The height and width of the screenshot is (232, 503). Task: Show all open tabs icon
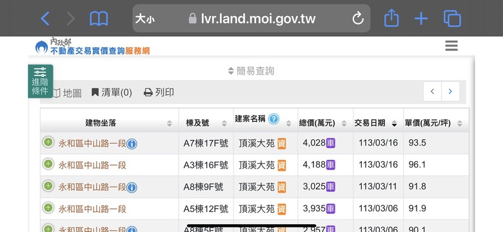point(452,19)
